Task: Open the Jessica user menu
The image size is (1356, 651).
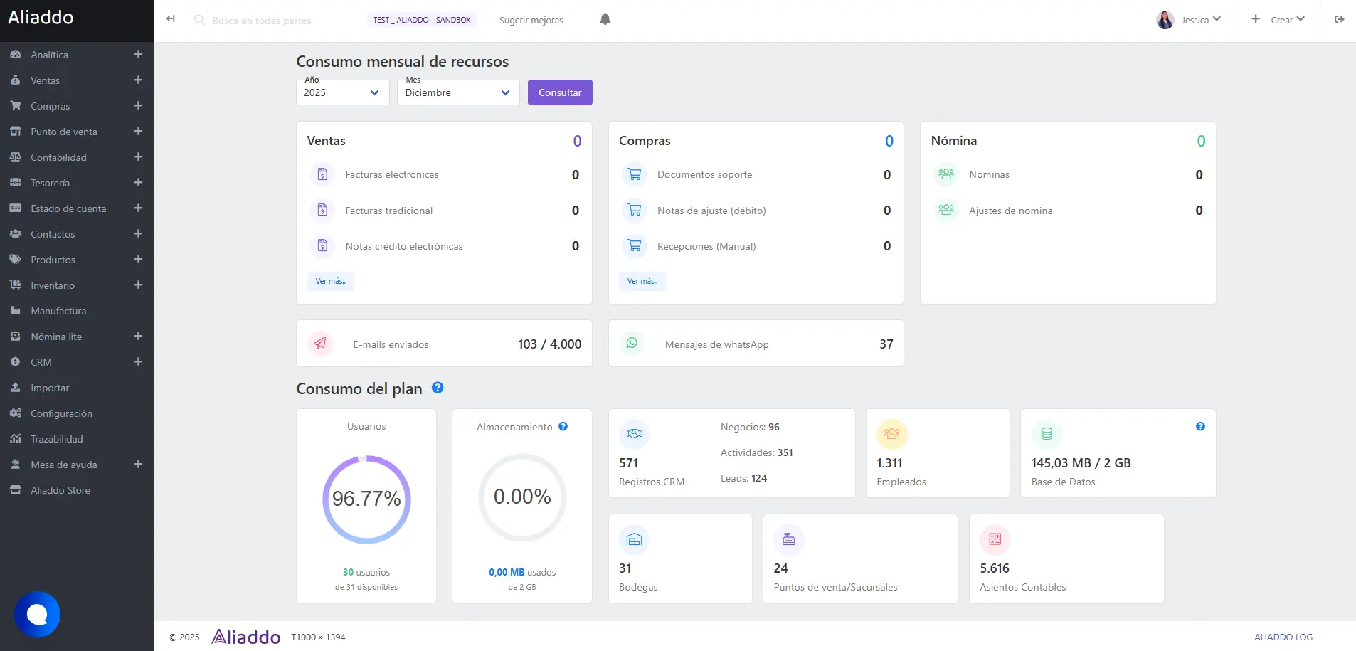Action: tap(1189, 20)
